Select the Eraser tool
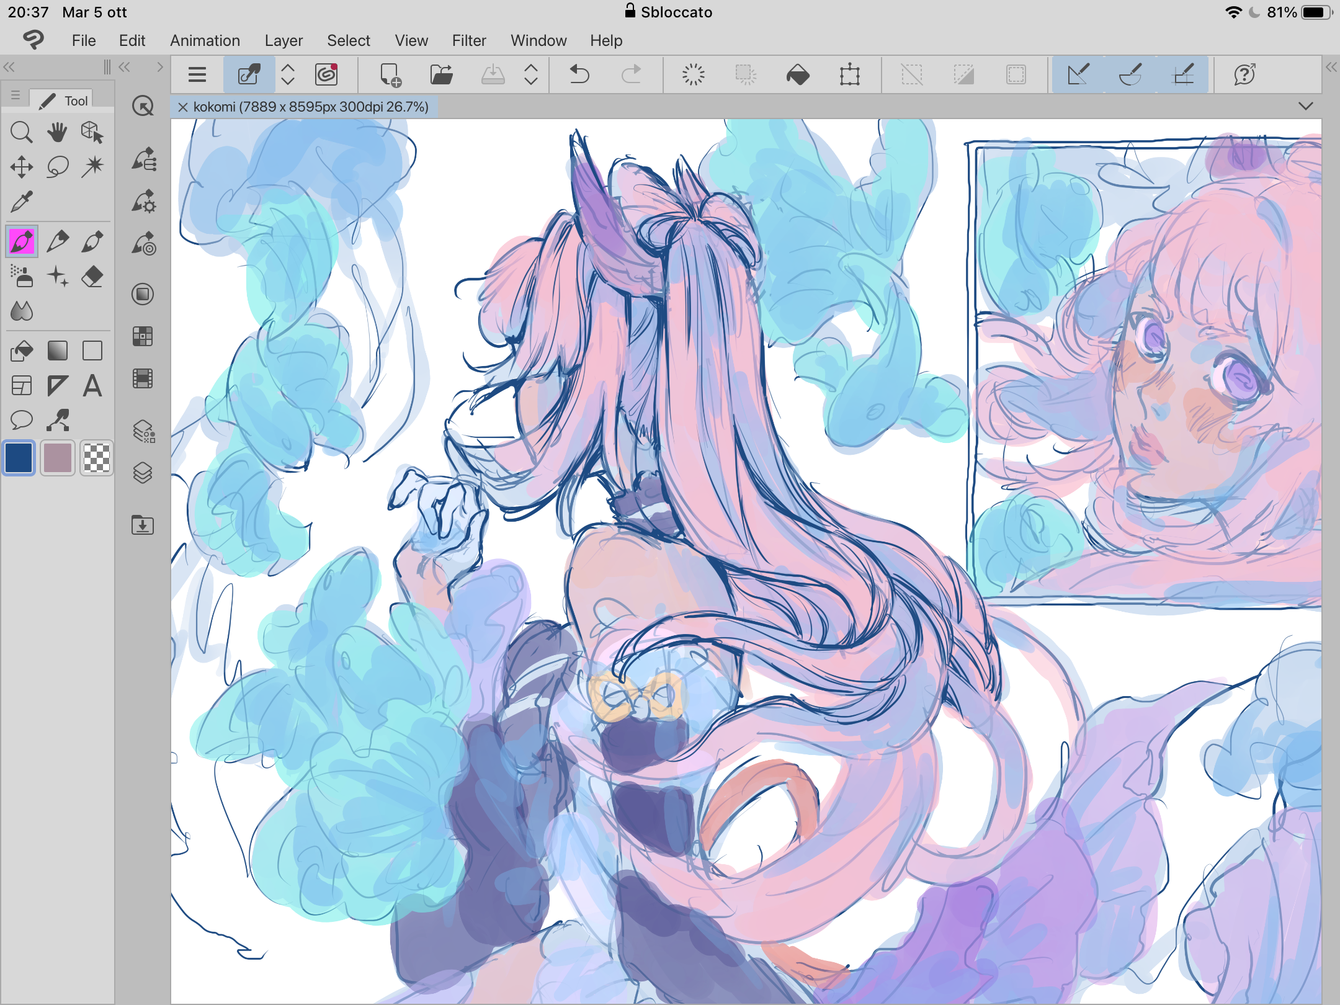This screenshot has height=1005, width=1340. [92, 276]
